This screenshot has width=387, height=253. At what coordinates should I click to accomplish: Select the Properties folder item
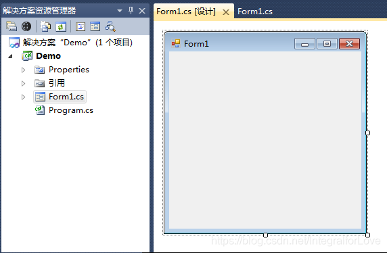(69, 70)
